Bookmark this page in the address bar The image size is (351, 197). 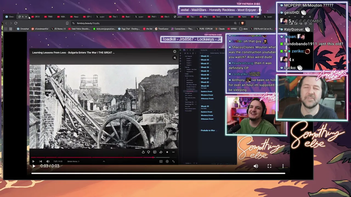(x=67, y=23)
